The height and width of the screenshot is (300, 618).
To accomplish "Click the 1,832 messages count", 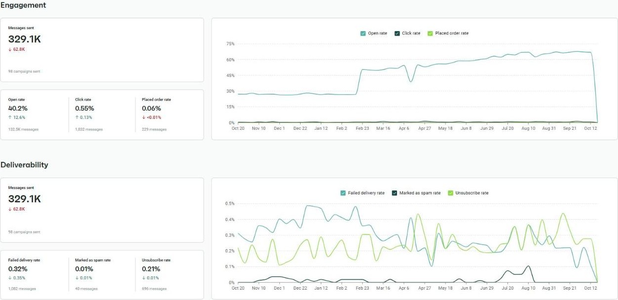I will (89, 129).
